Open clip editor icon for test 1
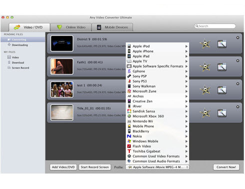The image size is (245, 189). pyautogui.click(x=222, y=90)
